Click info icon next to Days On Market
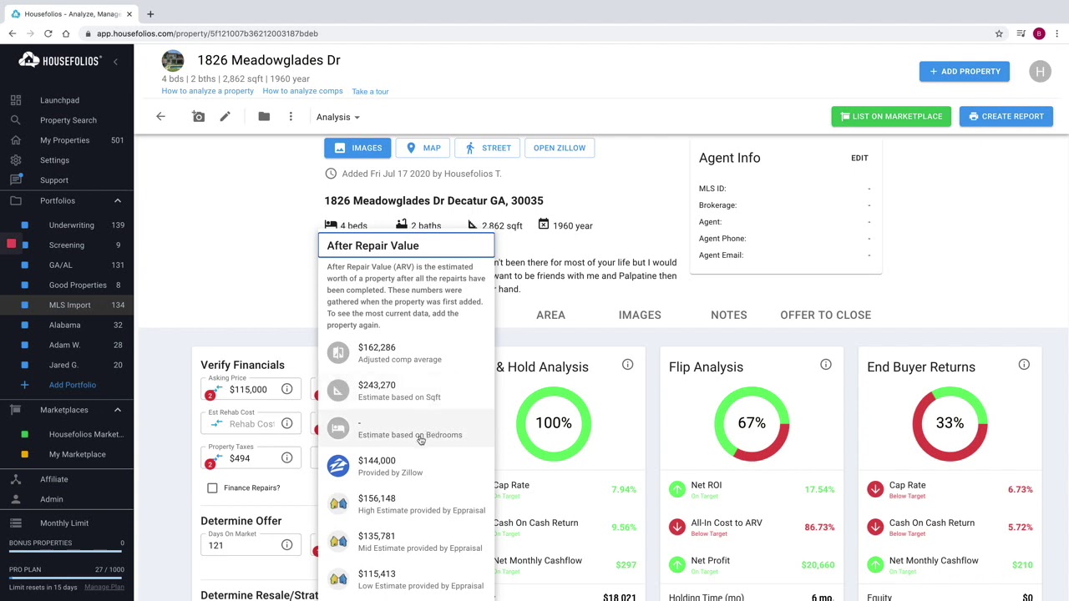Screen dimensions: 1069x601 coord(286,545)
